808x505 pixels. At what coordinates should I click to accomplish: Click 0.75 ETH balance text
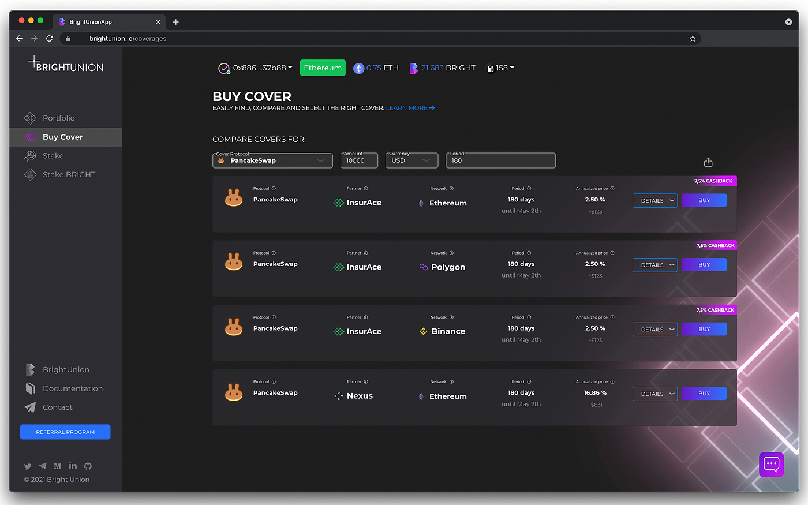pyautogui.click(x=383, y=68)
